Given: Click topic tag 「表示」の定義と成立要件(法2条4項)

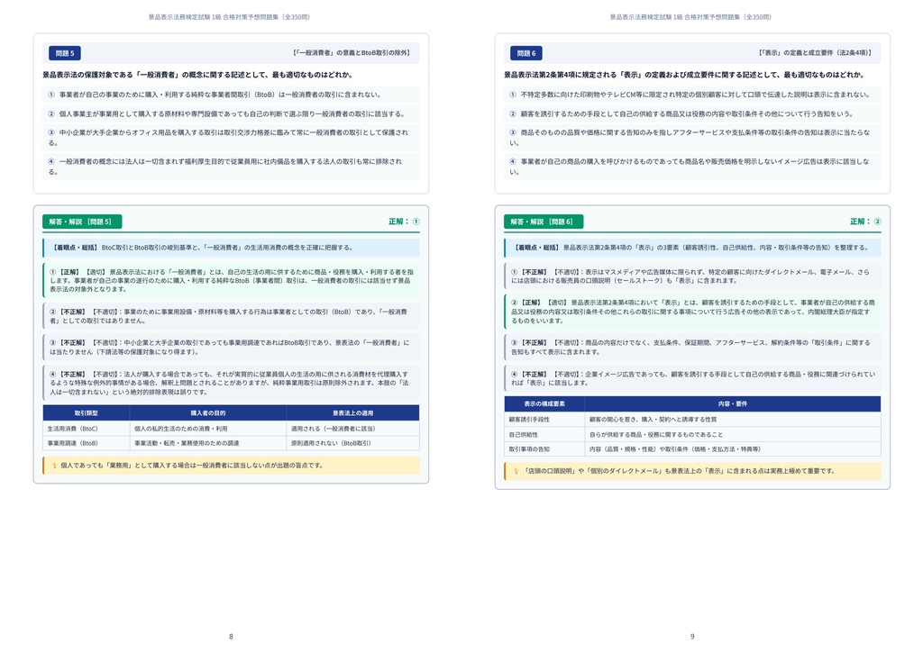Looking at the screenshot, I should 815,53.
